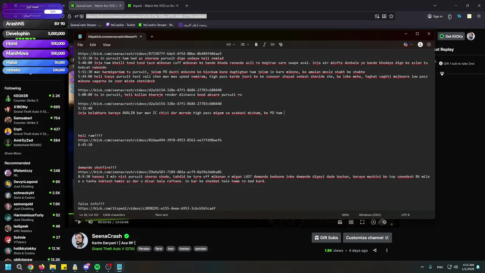The image size is (485, 273).
Task: Click the zoom level 100% in status bar
Action: pyautogui.click(x=345, y=215)
